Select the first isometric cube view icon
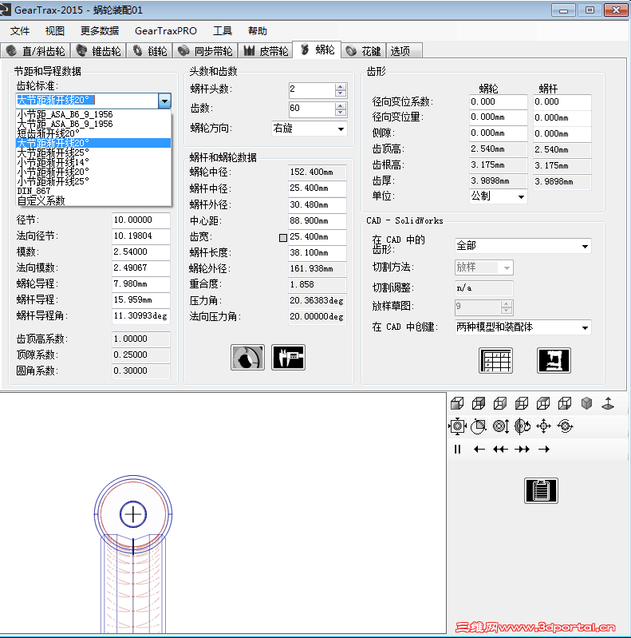Screen dimensions: 631x638 tap(457, 403)
